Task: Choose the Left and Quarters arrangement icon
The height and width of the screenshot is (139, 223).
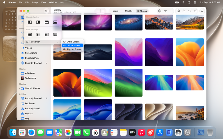Action: pyautogui.click(x=47, y=34)
